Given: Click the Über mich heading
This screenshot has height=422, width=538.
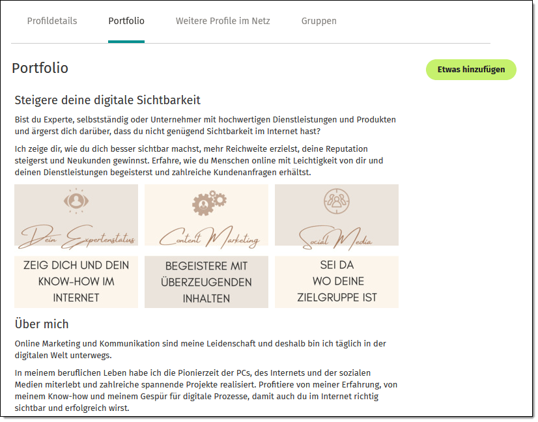Looking at the screenshot, I should 42,324.
